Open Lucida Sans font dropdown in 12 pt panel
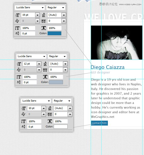 coord(31,56)
